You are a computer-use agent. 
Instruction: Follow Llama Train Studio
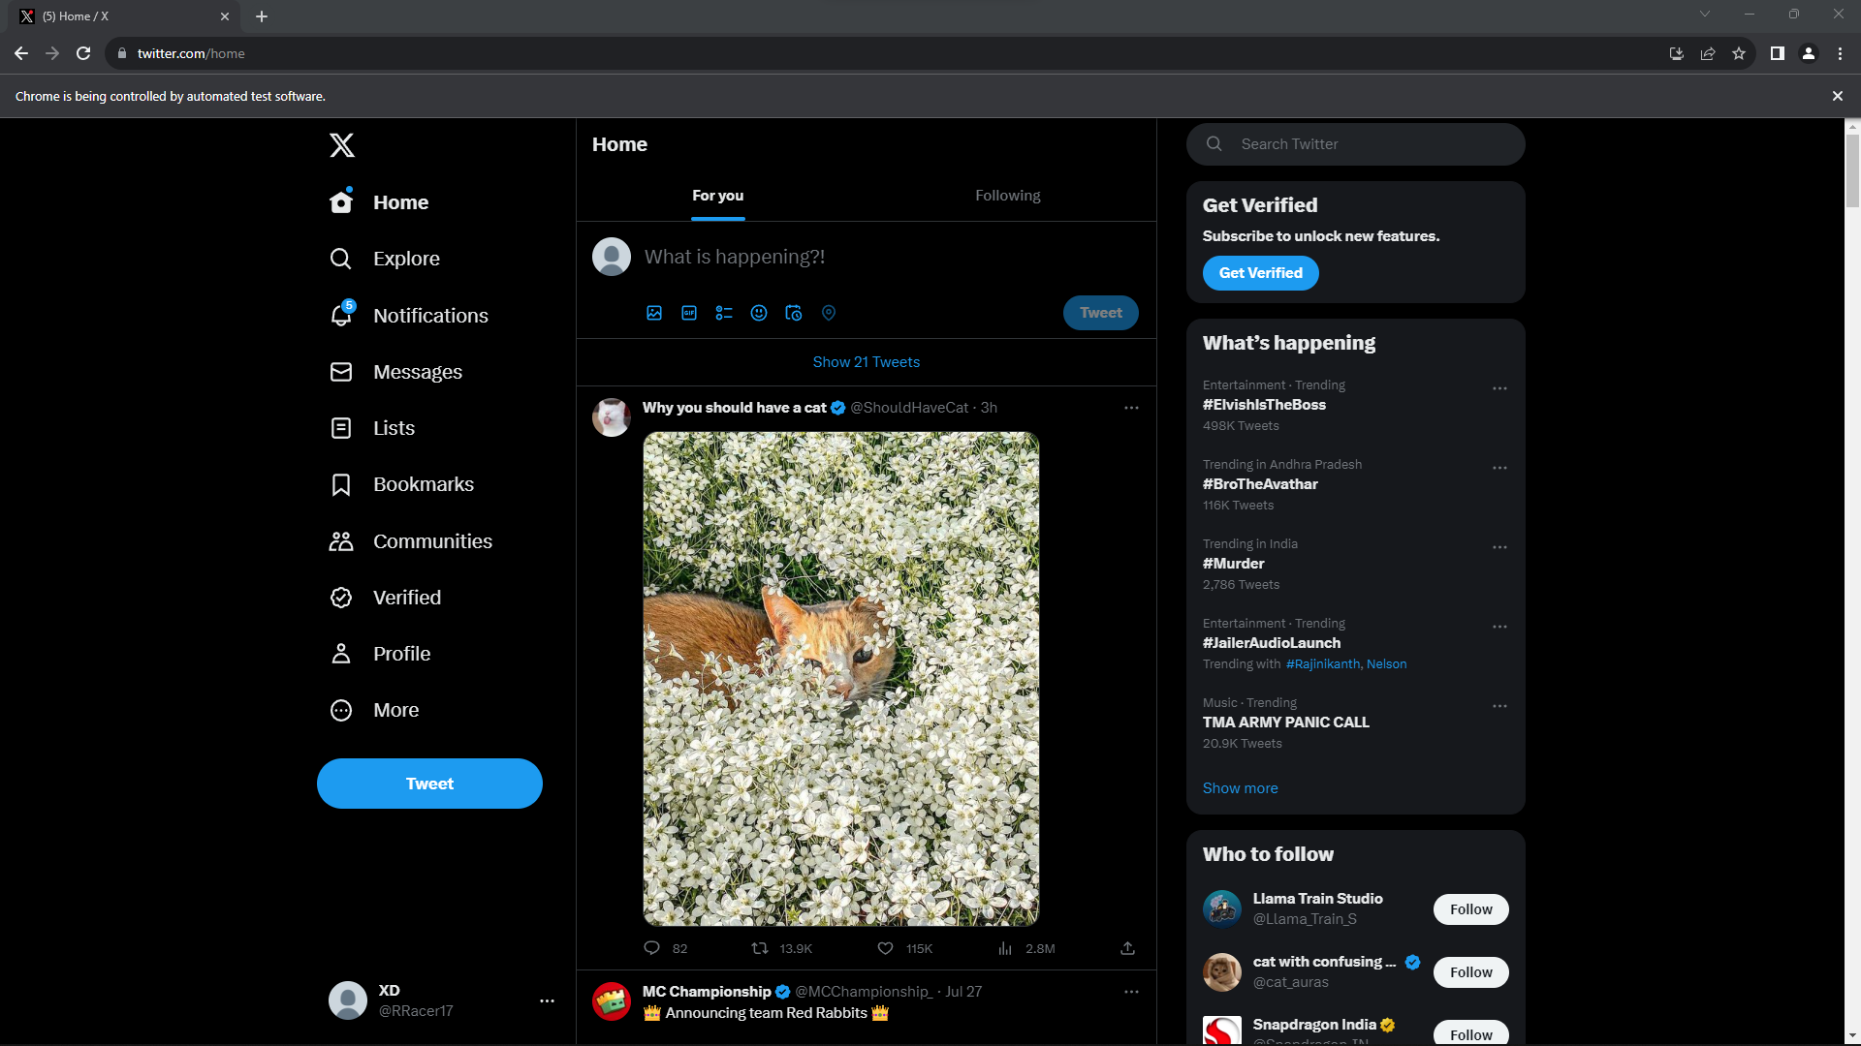[1470, 909]
